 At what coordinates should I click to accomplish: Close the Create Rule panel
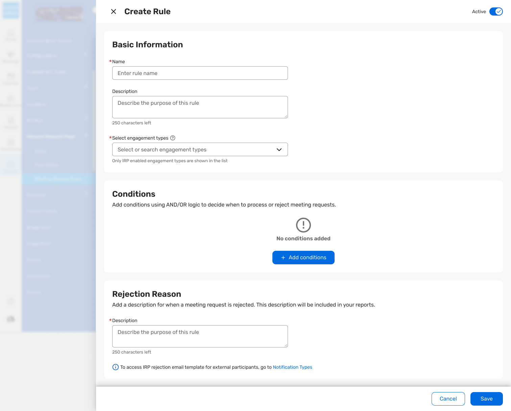point(114,11)
